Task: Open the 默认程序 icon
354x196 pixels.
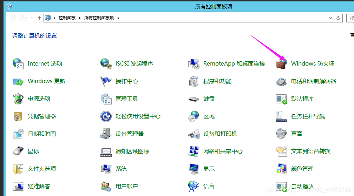Action: click(282, 99)
